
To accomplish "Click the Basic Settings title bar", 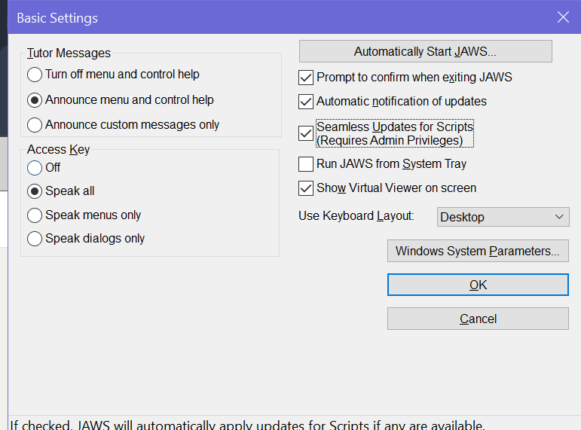I will [x=282, y=17].
